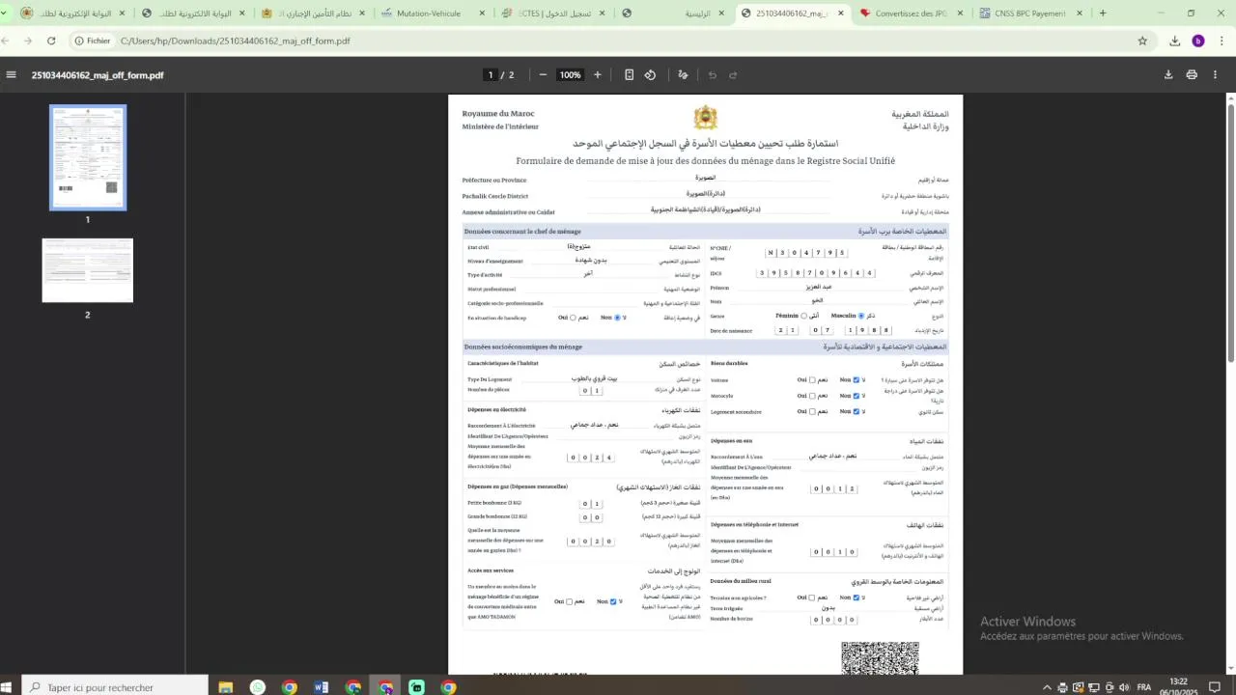Close the 251034406162_maj PDF tab
Image resolution: width=1236 pixels, height=695 pixels.
click(x=840, y=14)
